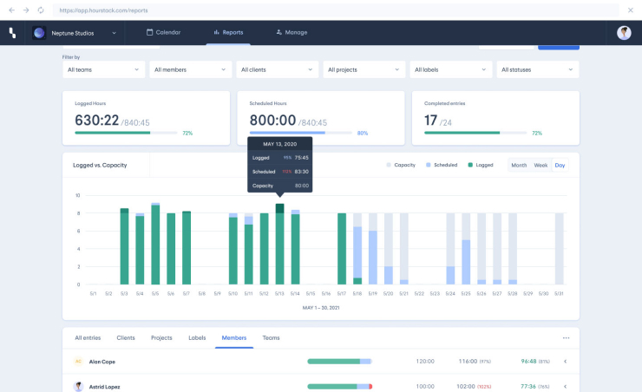Open the Calendar tab
This screenshot has width=642, height=392.
(x=163, y=32)
